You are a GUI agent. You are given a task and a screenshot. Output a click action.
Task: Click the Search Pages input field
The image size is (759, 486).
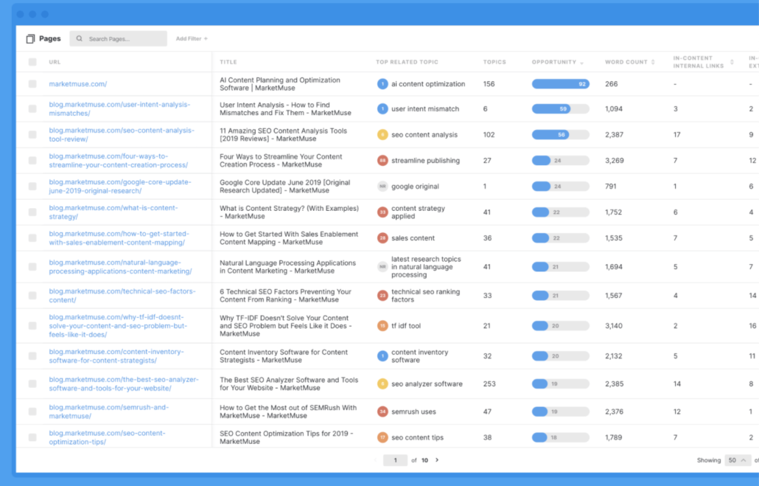coord(119,39)
